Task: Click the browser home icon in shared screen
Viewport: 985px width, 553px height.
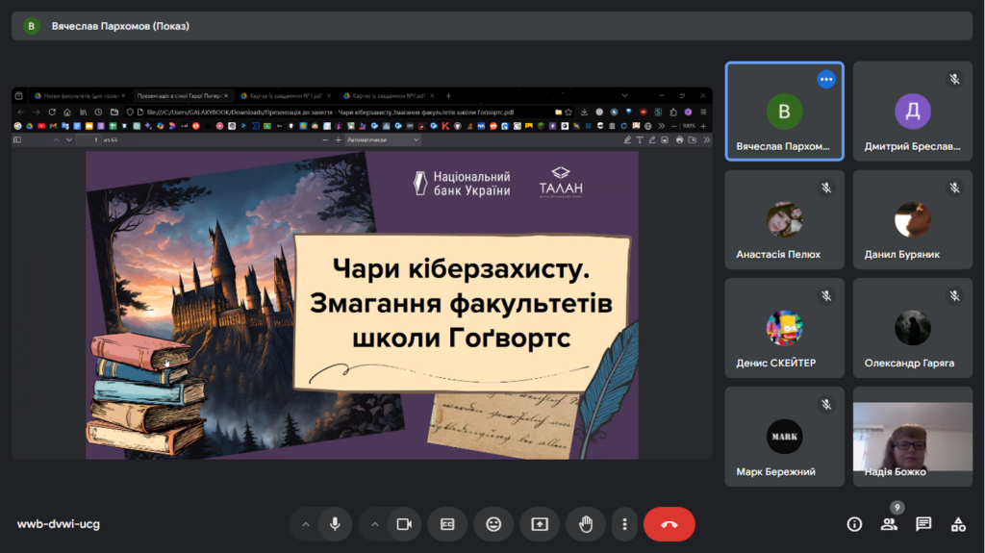Action: 67,112
